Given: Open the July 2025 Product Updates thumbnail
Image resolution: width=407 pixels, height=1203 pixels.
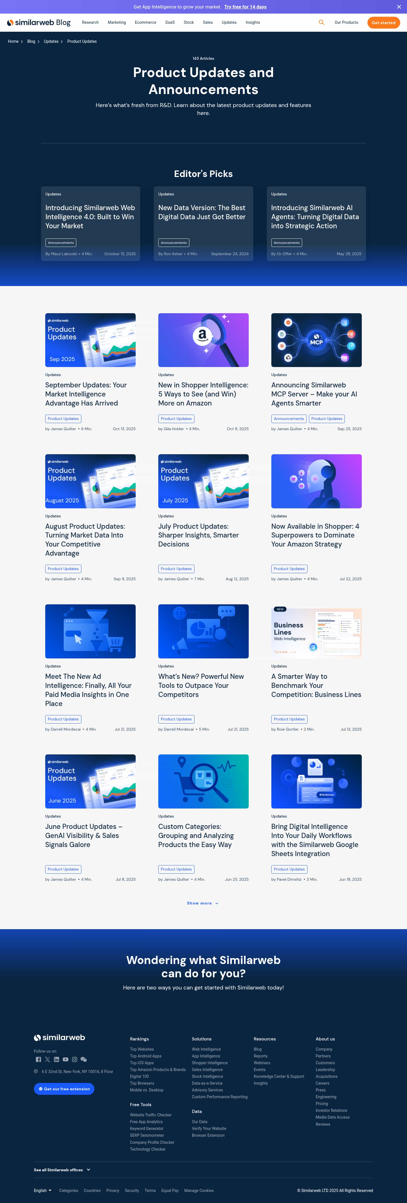Looking at the screenshot, I should [203, 481].
